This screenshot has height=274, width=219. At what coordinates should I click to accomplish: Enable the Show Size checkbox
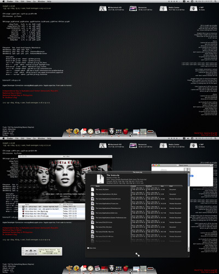point(88,248)
